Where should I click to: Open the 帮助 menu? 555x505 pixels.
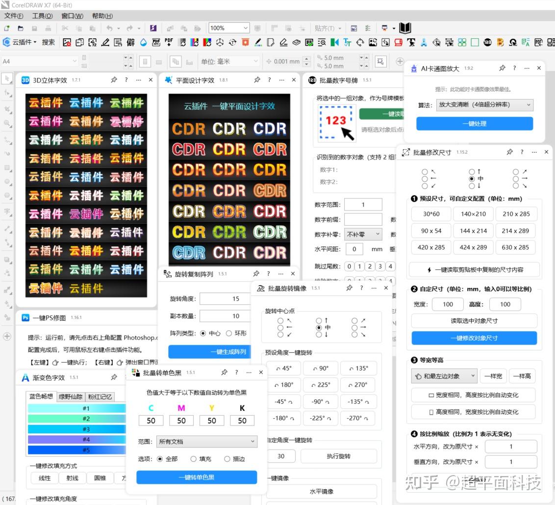[x=102, y=16]
